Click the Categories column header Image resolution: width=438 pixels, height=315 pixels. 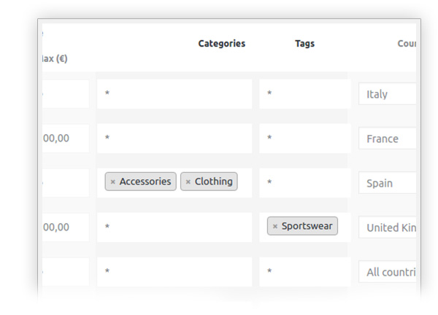[x=221, y=44]
